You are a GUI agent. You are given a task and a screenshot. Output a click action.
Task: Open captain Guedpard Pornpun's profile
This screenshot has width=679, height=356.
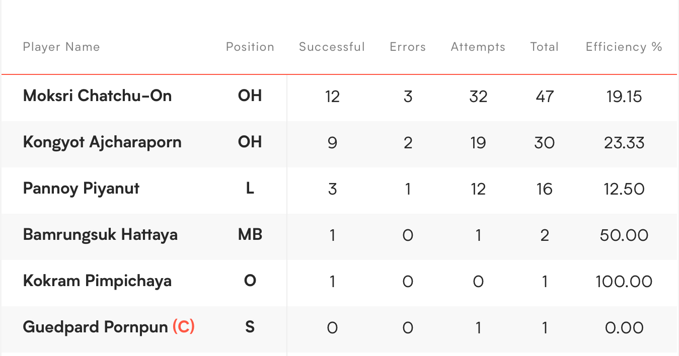coord(95,327)
